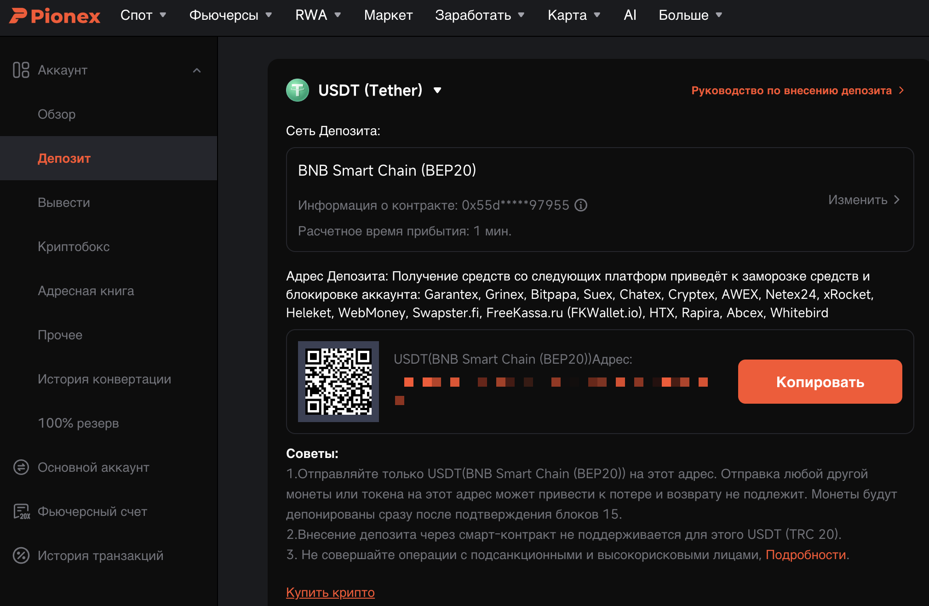This screenshot has height=606, width=929.
Task: Select Депозит in sidebar
Action: pos(109,158)
